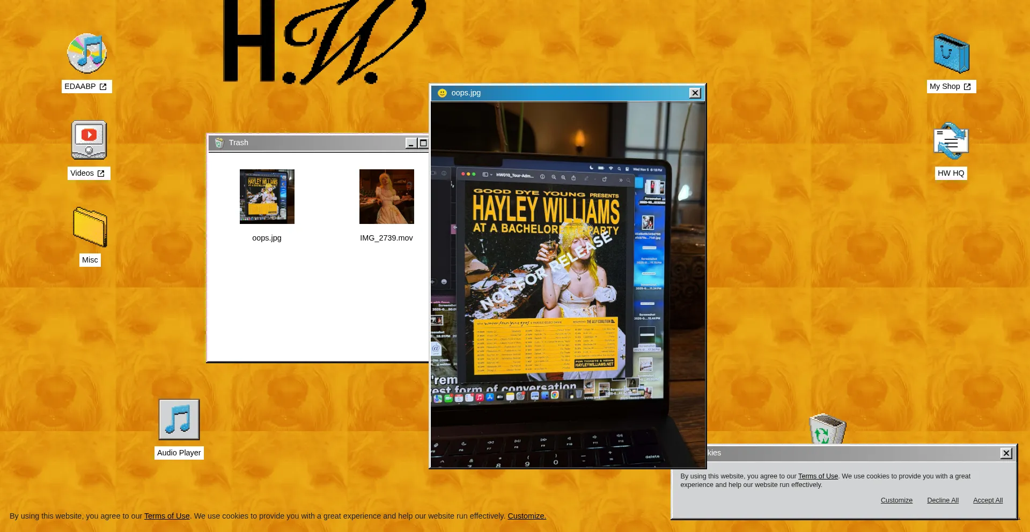Click Decline All cookies
1030x532 pixels.
(943, 500)
